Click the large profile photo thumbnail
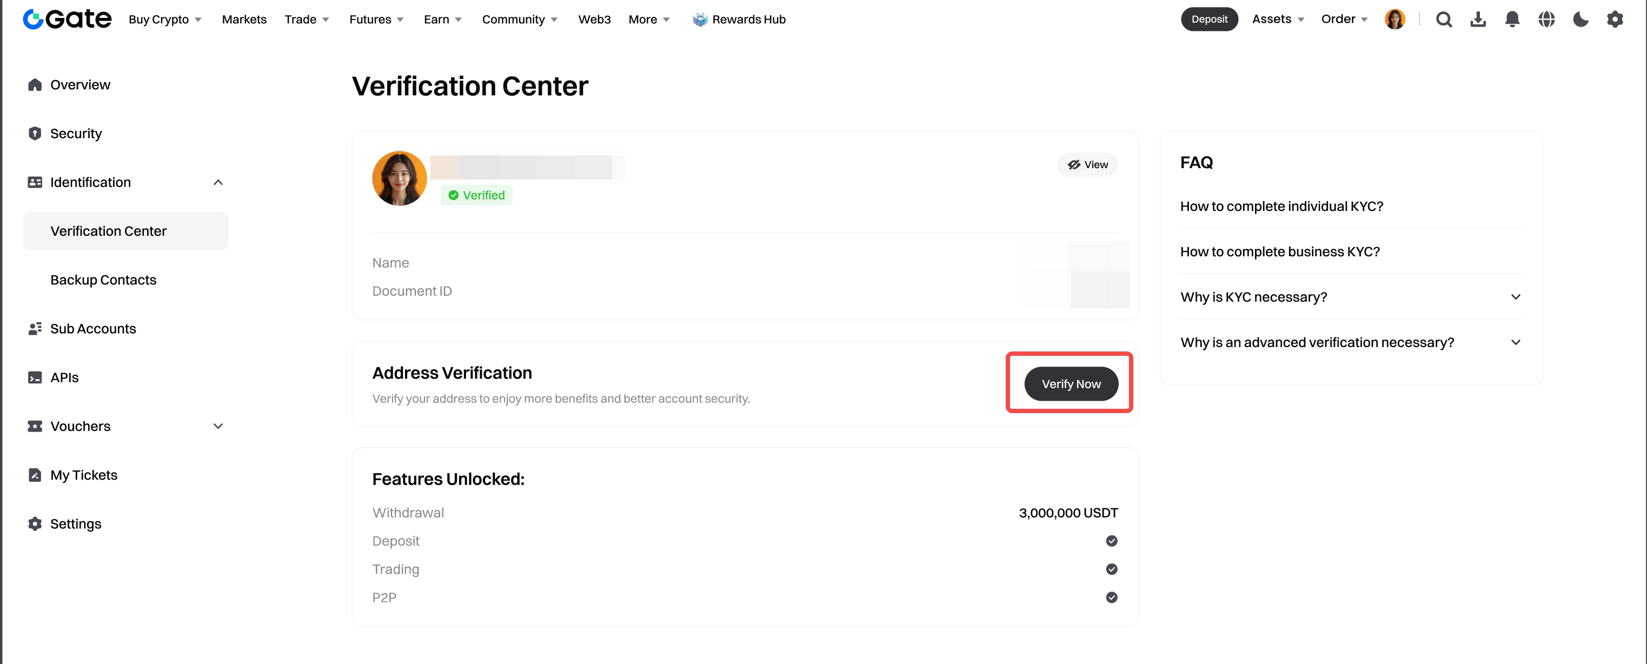 pos(399,178)
